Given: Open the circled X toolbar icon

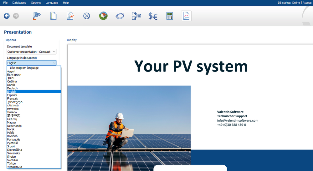Looking at the screenshot, I should point(87,16).
